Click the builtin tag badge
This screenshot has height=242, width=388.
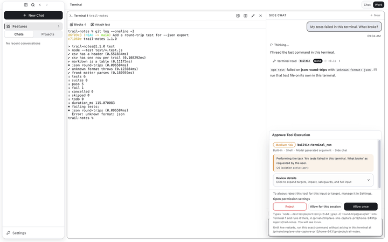(x=304, y=61)
